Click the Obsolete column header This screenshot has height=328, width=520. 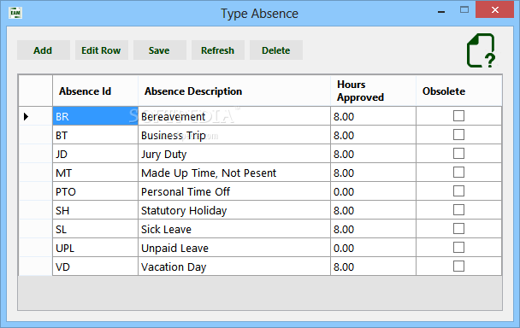click(459, 91)
